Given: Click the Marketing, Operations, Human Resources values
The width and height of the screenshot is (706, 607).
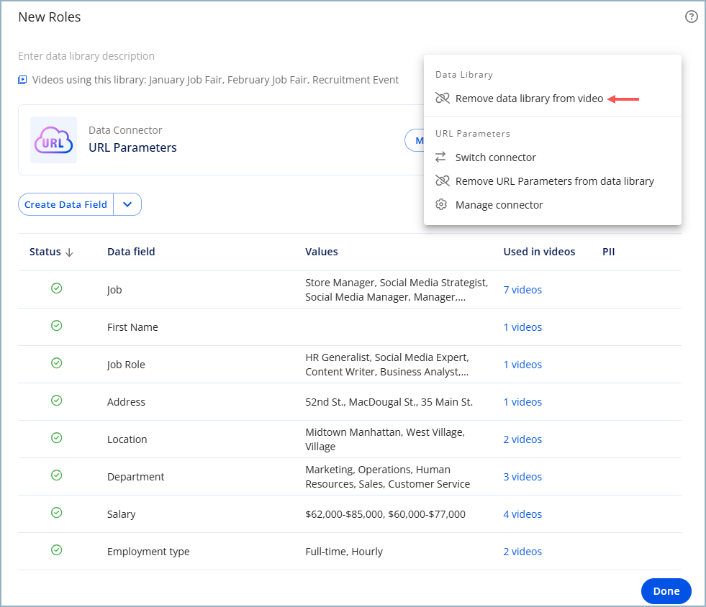Looking at the screenshot, I should (x=388, y=477).
